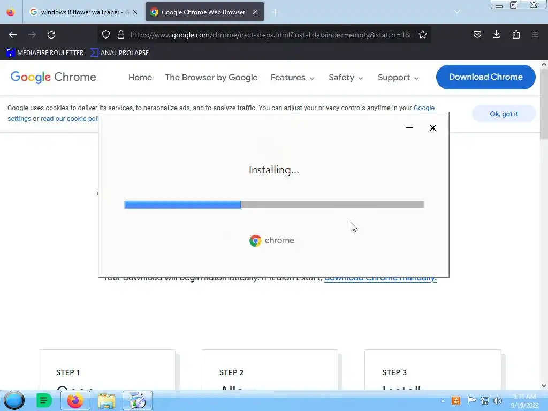This screenshot has height=411, width=548.
Task: Click the installer setup taskbar icon
Action: tap(138, 400)
